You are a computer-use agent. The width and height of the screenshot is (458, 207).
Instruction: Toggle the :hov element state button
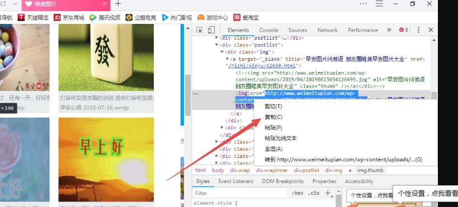click(x=298, y=193)
